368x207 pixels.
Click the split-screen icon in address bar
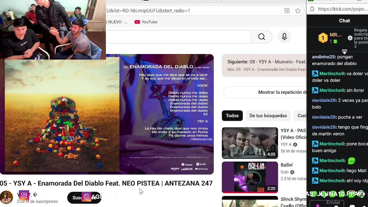coord(287,11)
